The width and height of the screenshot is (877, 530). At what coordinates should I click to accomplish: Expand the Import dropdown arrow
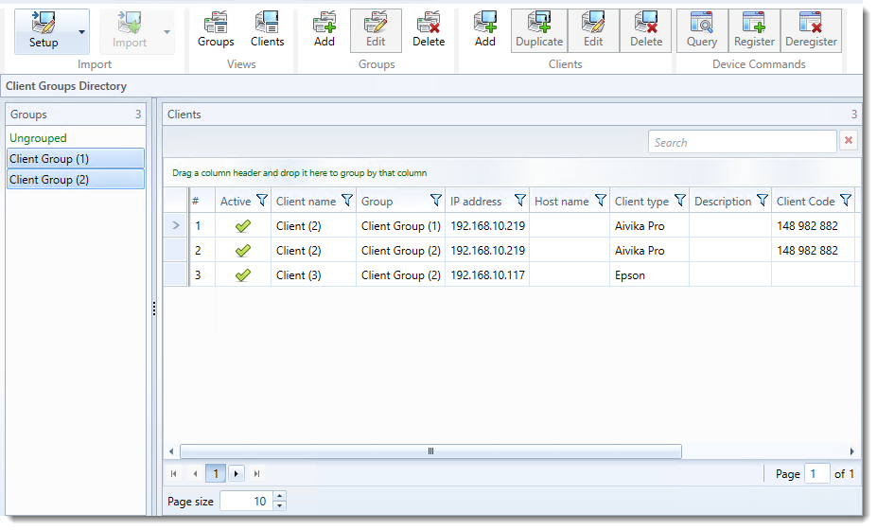(x=167, y=32)
